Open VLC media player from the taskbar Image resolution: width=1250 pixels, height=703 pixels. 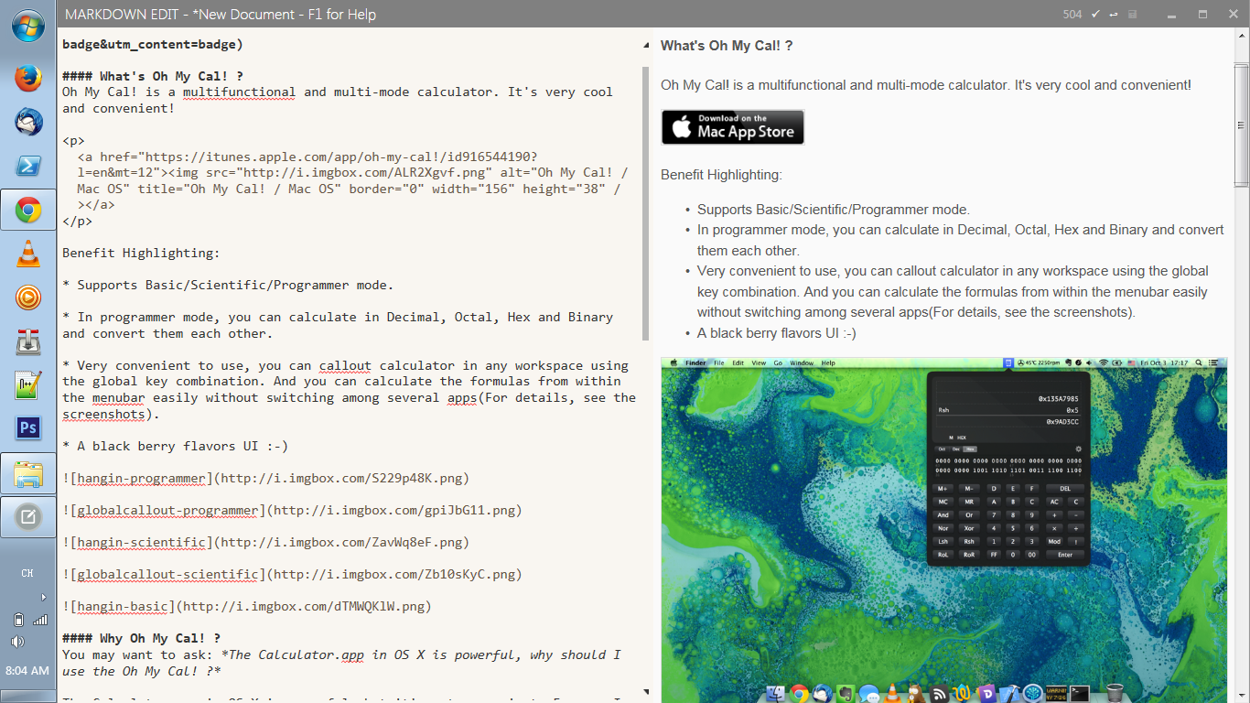coord(27,254)
